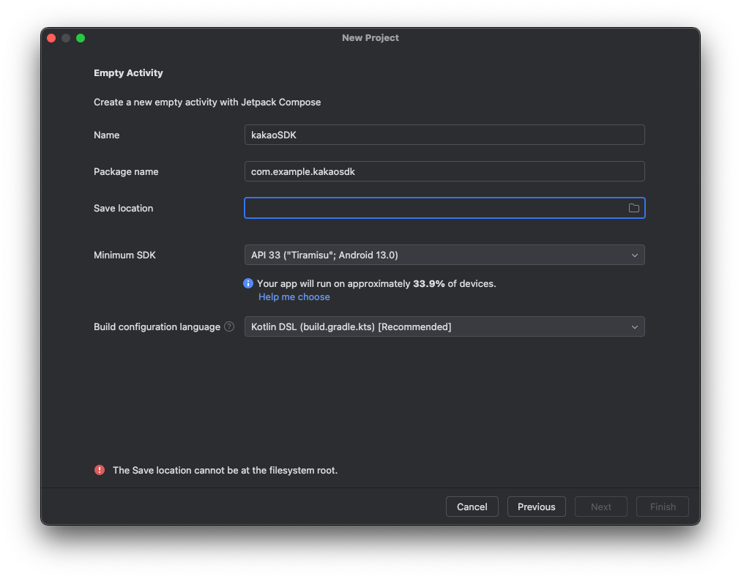The width and height of the screenshot is (741, 579).
Task: Click the 'Create a new empty activity with Jetpack Compose' text
Action: point(207,102)
